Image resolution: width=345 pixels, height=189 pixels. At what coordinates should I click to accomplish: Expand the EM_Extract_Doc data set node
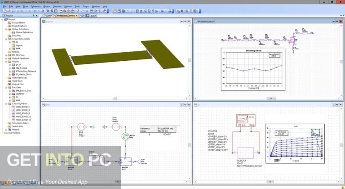[x=10, y=90]
